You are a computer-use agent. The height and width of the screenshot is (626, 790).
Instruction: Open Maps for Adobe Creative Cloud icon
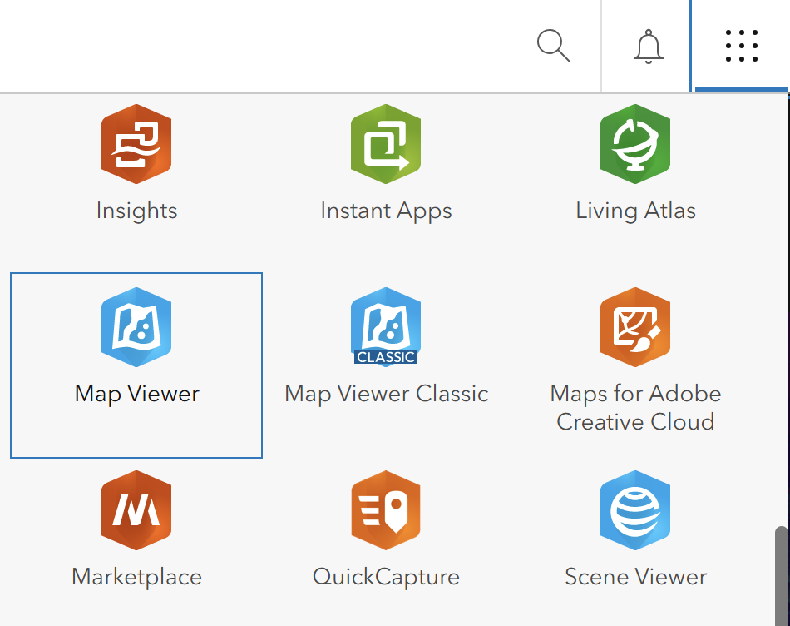click(x=635, y=327)
